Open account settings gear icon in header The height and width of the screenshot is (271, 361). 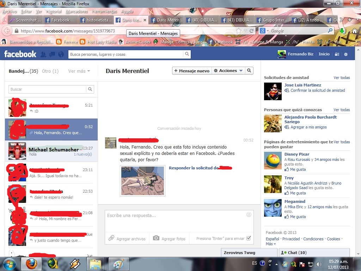[x=346, y=54]
